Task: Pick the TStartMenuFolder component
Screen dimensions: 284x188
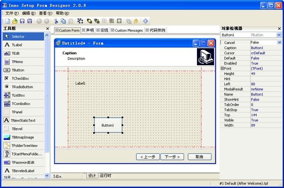Action: (x=23, y=154)
